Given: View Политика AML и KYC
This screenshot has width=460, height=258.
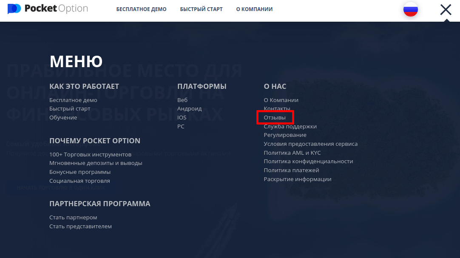Looking at the screenshot, I should [x=292, y=153].
